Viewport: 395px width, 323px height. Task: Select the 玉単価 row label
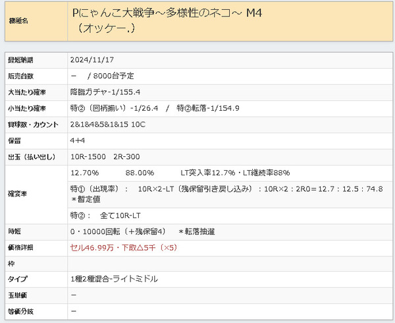[x=17, y=295]
